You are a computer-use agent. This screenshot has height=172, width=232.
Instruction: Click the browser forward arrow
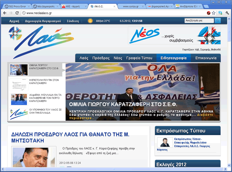[11, 13]
